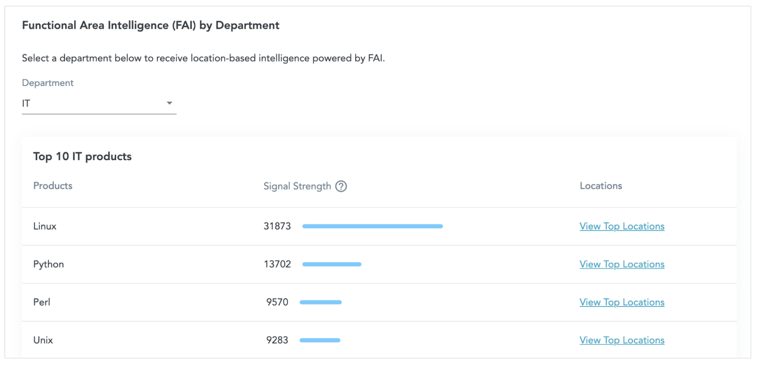Click the Products column header
This screenshot has height=366, width=757.
53,186
